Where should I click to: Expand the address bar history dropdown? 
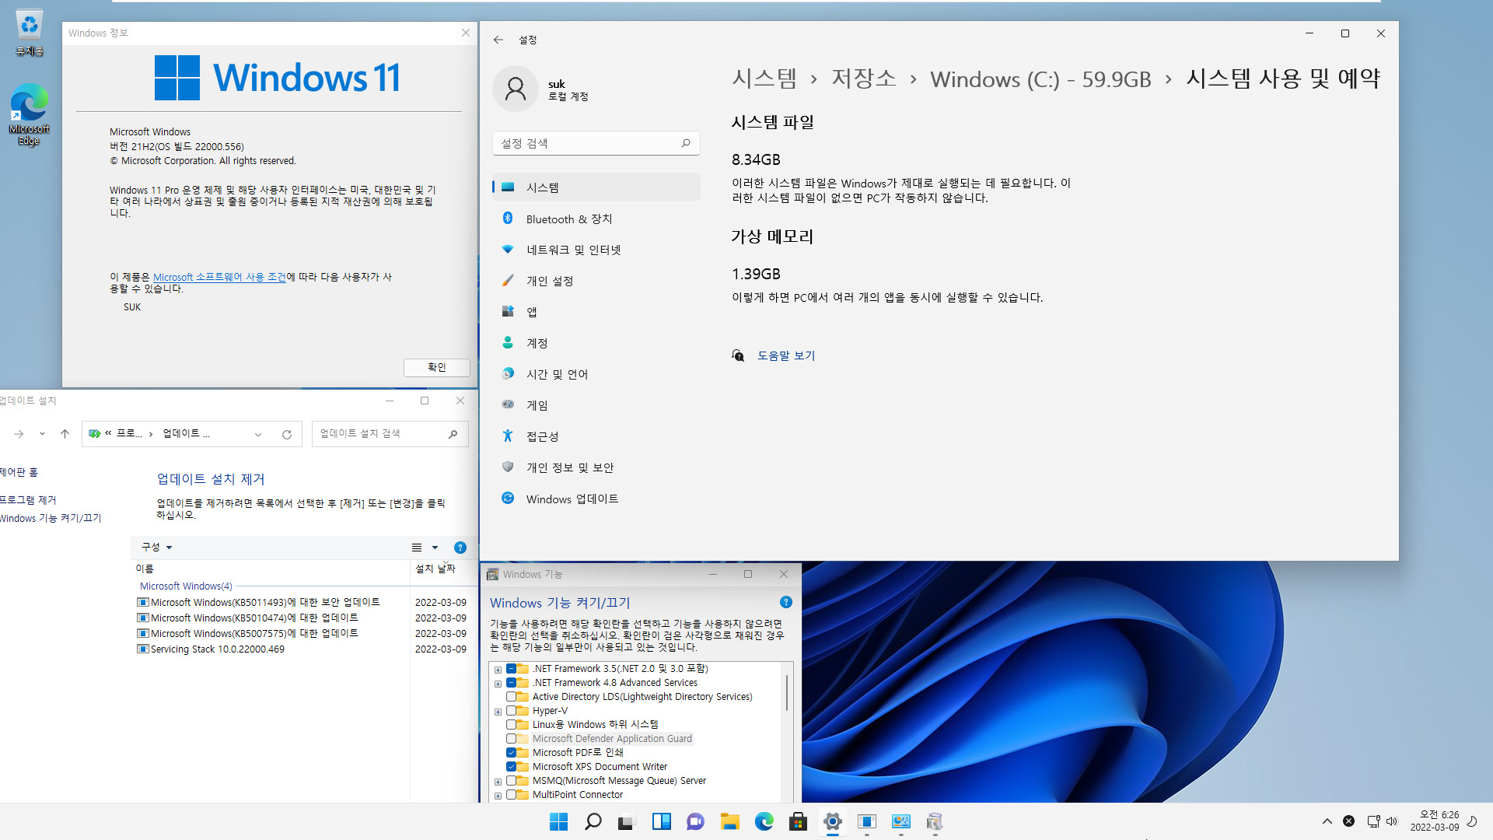pyautogui.click(x=258, y=435)
